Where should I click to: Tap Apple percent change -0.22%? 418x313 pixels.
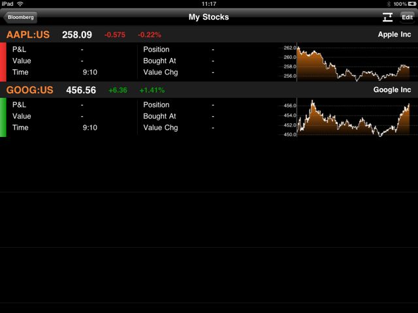[x=150, y=35]
